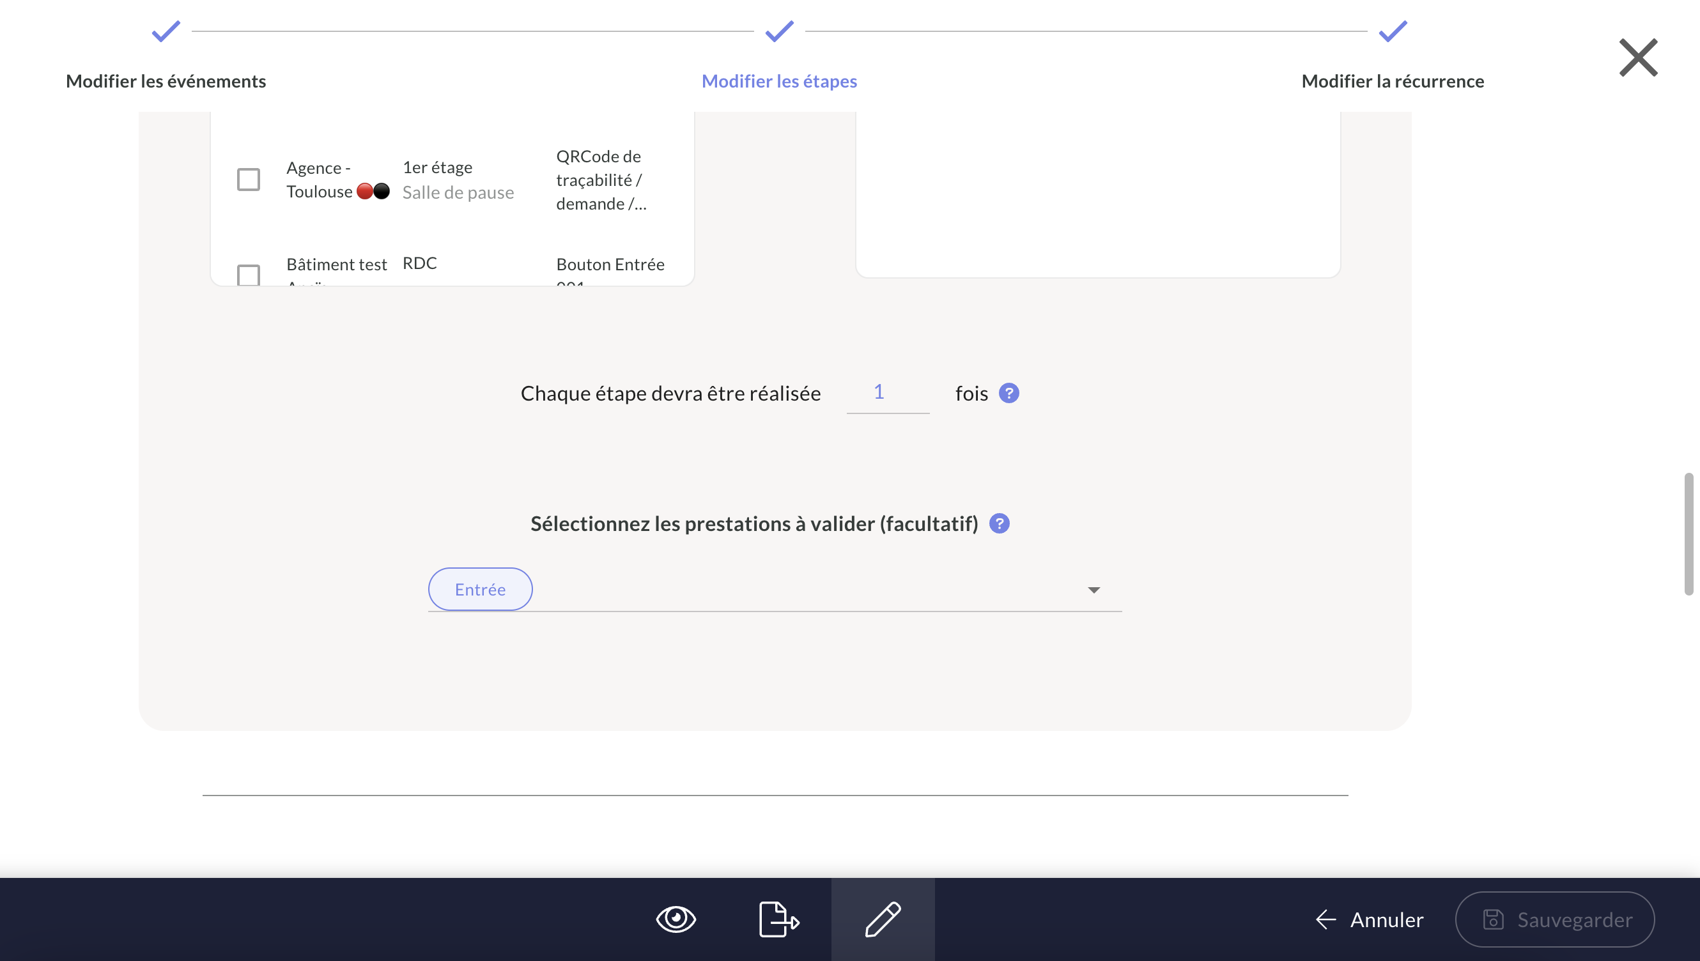Click the Annuler button
Screen dimensions: 1700x961
point(1370,919)
